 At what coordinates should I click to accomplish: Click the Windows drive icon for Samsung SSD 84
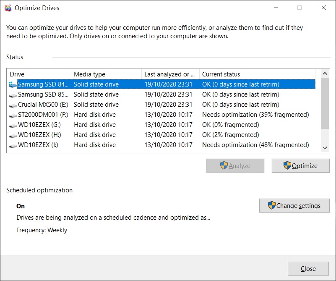pyautogui.click(x=12, y=84)
